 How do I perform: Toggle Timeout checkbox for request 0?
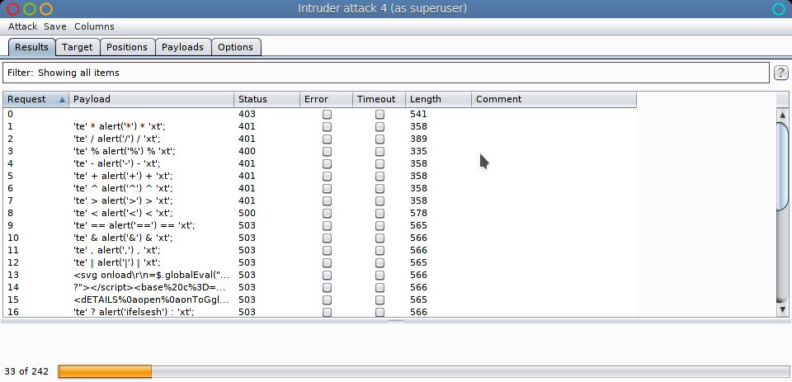tap(379, 114)
